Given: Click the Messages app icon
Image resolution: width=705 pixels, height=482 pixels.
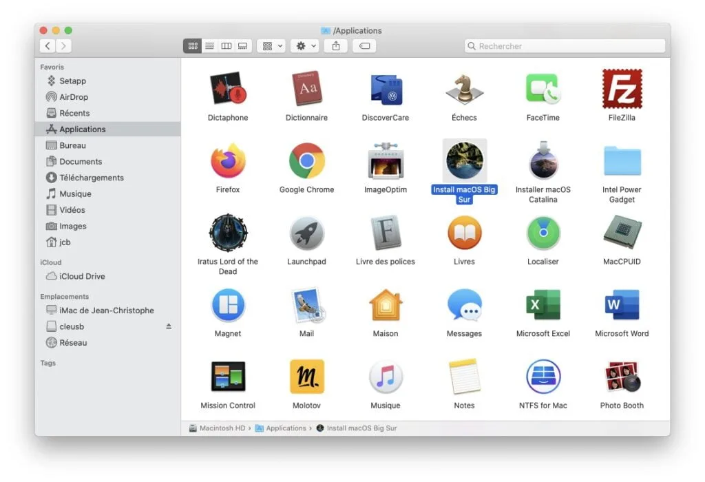Looking at the screenshot, I should 465,305.
